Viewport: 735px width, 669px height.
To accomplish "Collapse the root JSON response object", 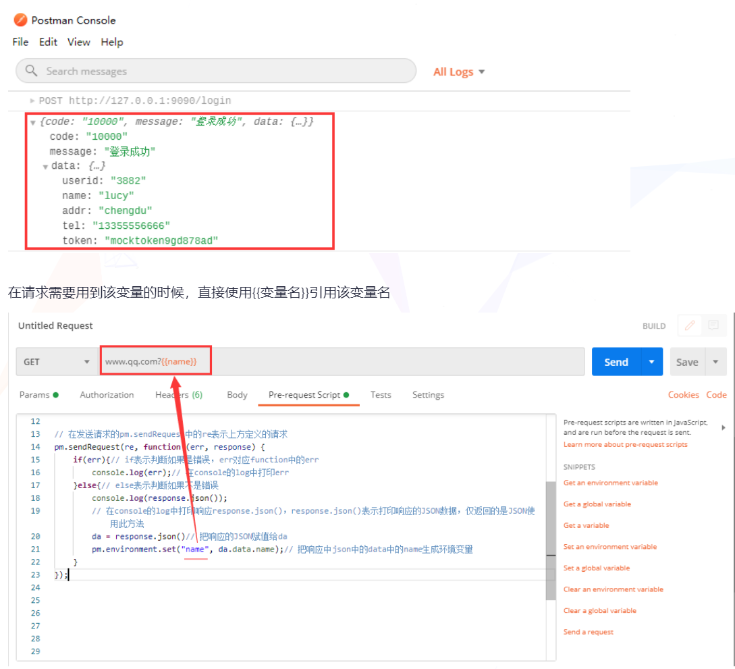I will (33, 122).
